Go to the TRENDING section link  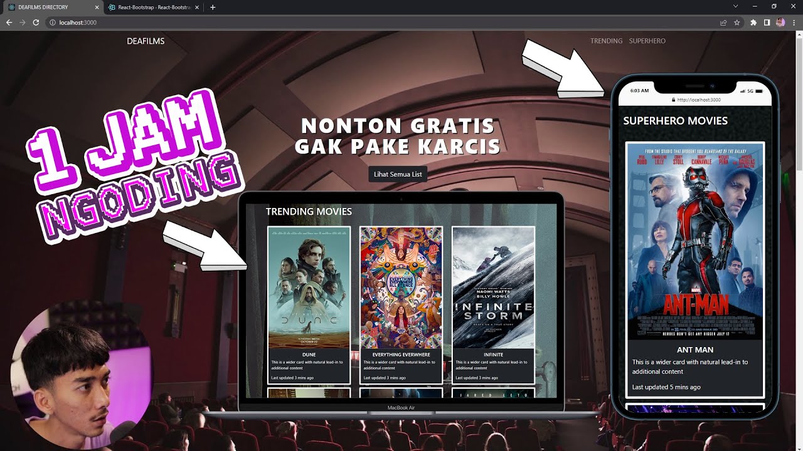(606, 41)
